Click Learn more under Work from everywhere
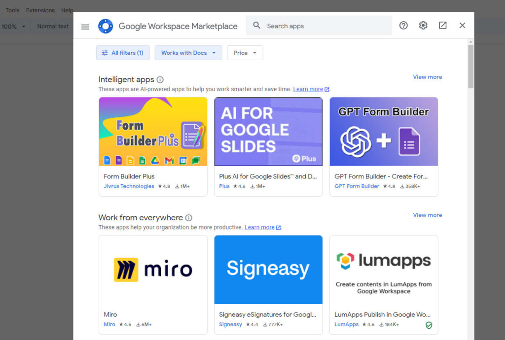Image resolution: width=505 pixels, height=340 pixels. (259, 227)
